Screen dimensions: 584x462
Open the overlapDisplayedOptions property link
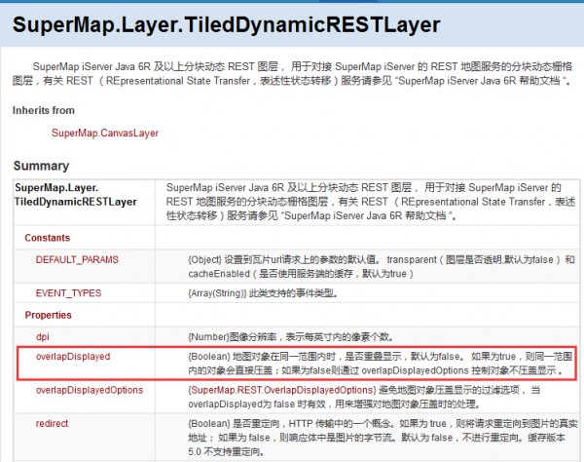[x=90, y=390]
